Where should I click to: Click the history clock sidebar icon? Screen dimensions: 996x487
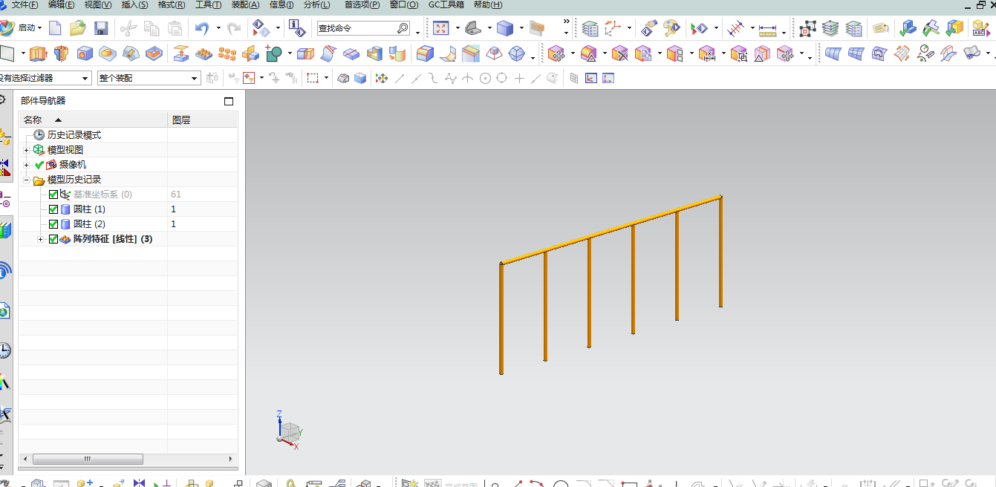click(x=4, y=350)
